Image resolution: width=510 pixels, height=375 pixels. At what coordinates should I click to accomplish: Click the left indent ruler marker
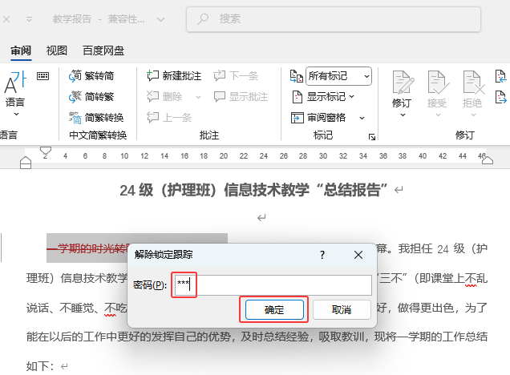tap(26, 163)
